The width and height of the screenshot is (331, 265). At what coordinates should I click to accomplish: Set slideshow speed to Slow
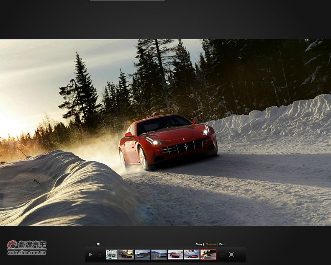[x=199, y=244]
